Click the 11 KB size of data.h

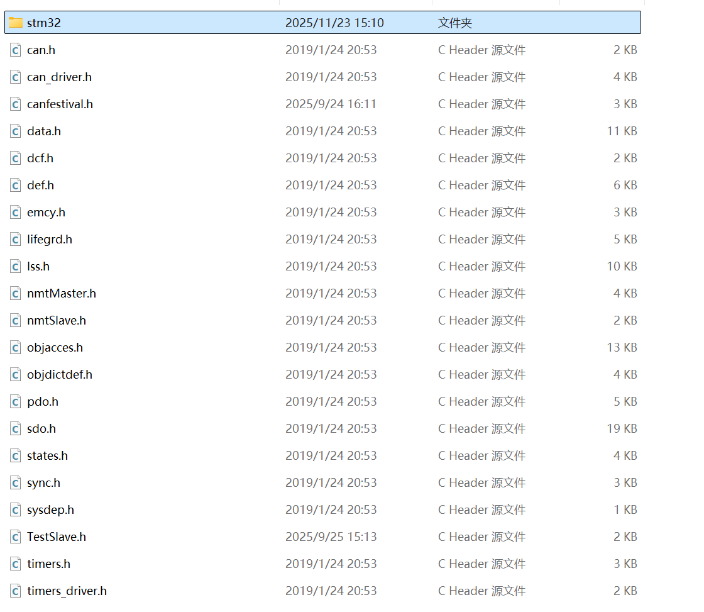coord(622,131)
